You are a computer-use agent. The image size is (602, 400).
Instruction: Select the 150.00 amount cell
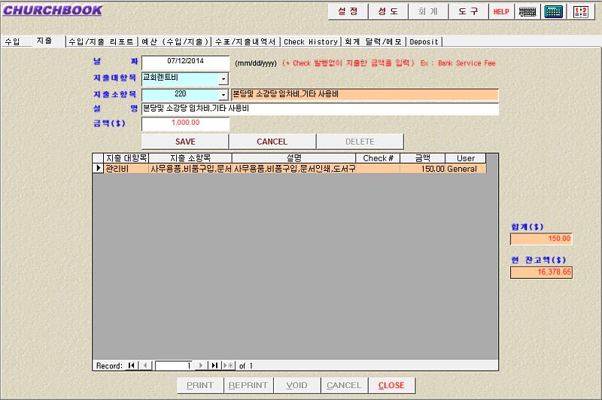(x=423, y=168)
